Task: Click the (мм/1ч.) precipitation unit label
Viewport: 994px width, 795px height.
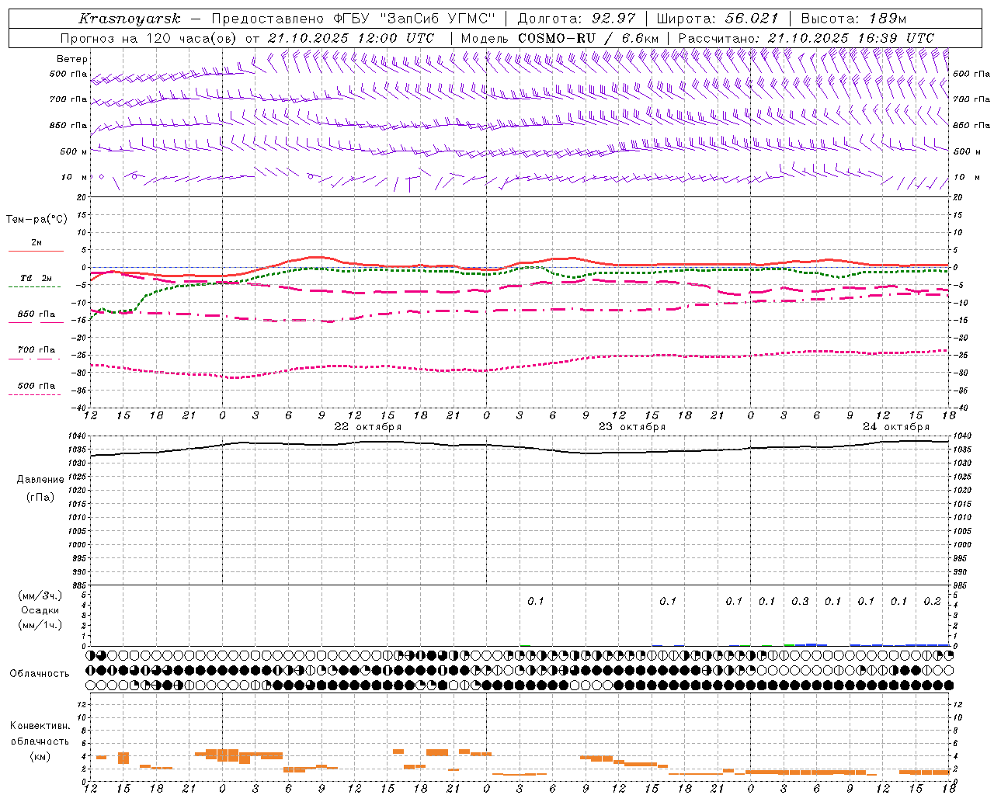Action: 40,625
